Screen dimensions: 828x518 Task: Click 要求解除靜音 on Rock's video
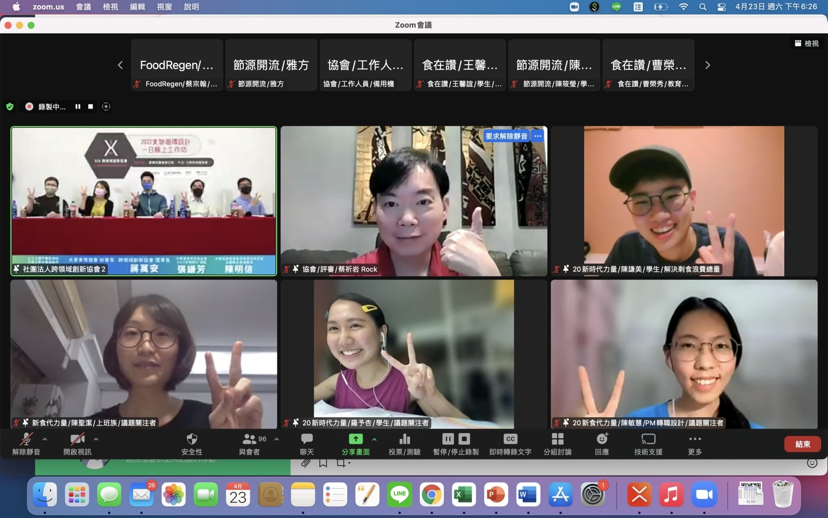(506, 136)
